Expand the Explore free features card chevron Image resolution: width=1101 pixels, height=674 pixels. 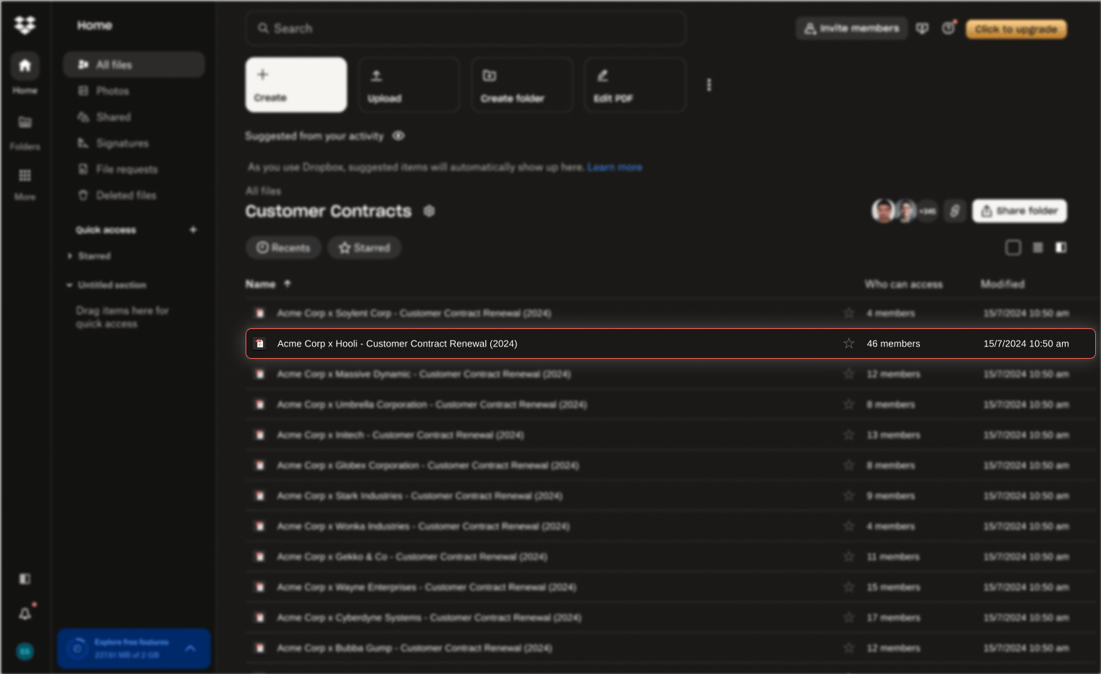[191, 649]
